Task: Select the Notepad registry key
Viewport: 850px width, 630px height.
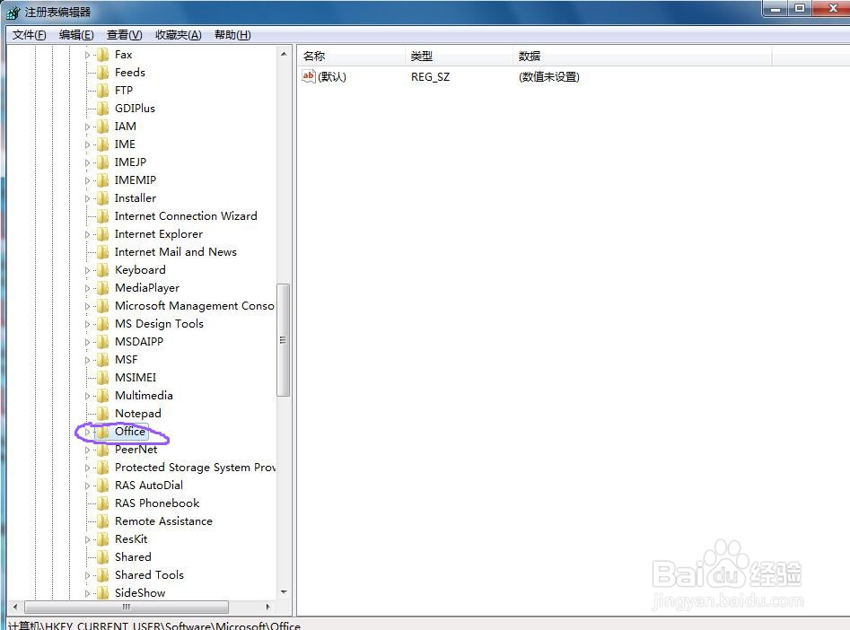Action: click(x=137, y=414)
